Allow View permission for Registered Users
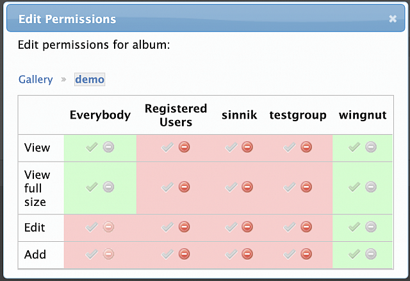410x281 pixels. point(167,147)
